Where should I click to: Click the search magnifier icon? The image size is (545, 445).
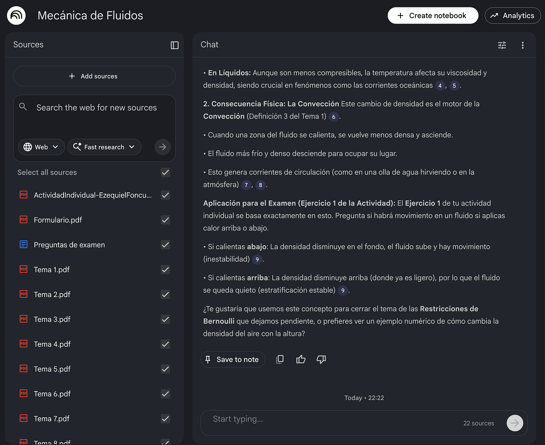23,107
